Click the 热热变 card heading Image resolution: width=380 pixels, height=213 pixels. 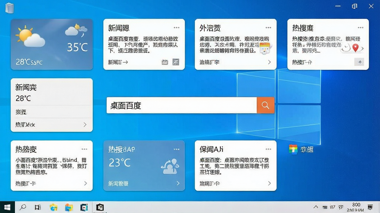(x=26, y=149)
